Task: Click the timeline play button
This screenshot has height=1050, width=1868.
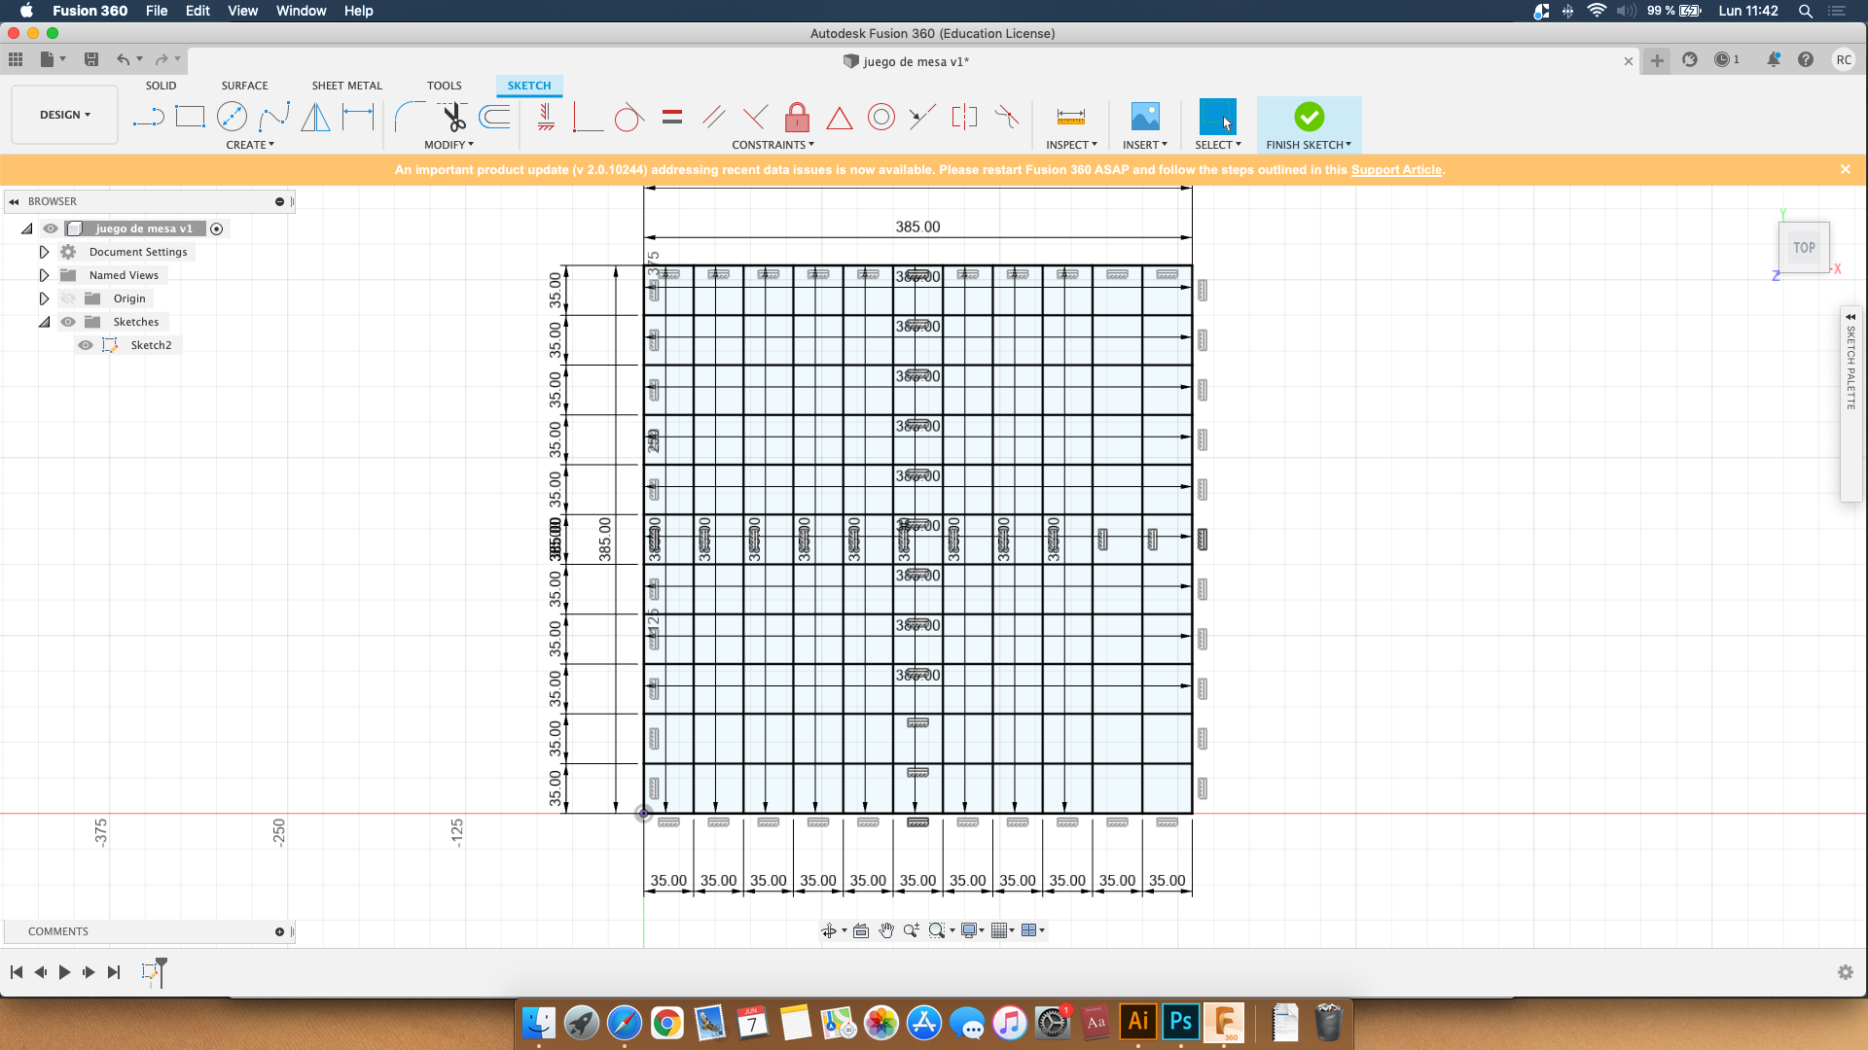Action: (64, 972)
